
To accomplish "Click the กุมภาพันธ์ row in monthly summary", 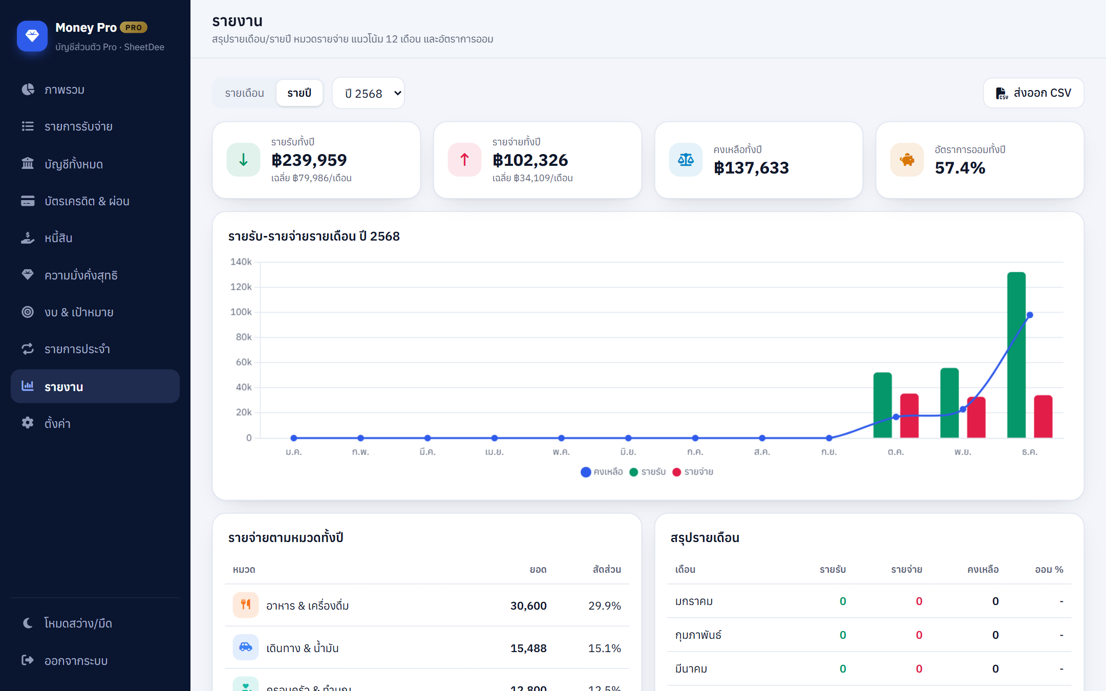I will pyautogui.click(x=869, y=635).
